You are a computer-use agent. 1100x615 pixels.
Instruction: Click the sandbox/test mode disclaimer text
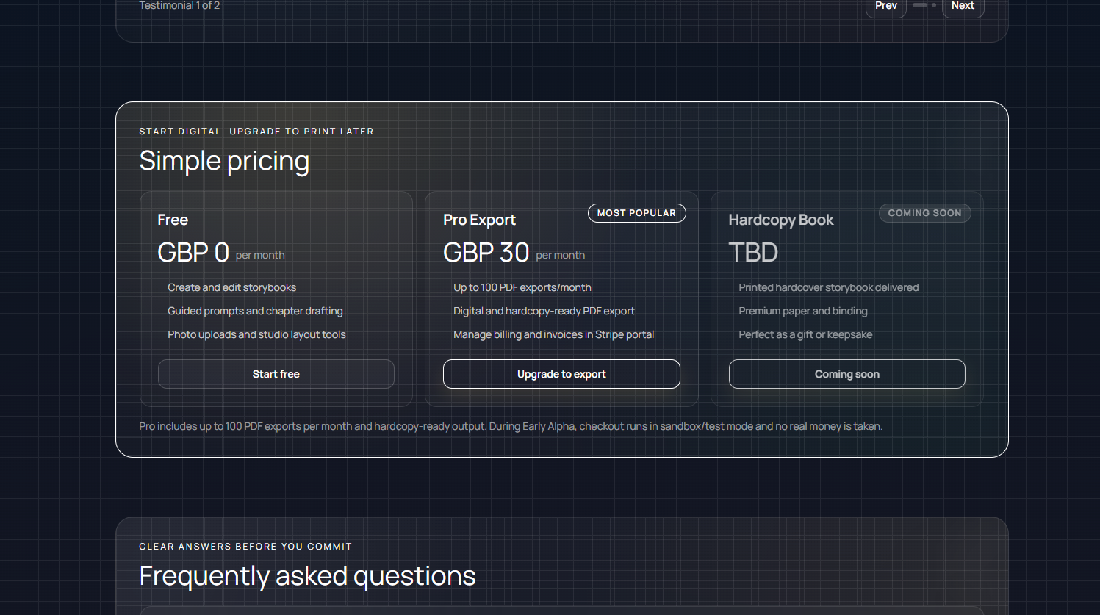[x=511, y=426]
